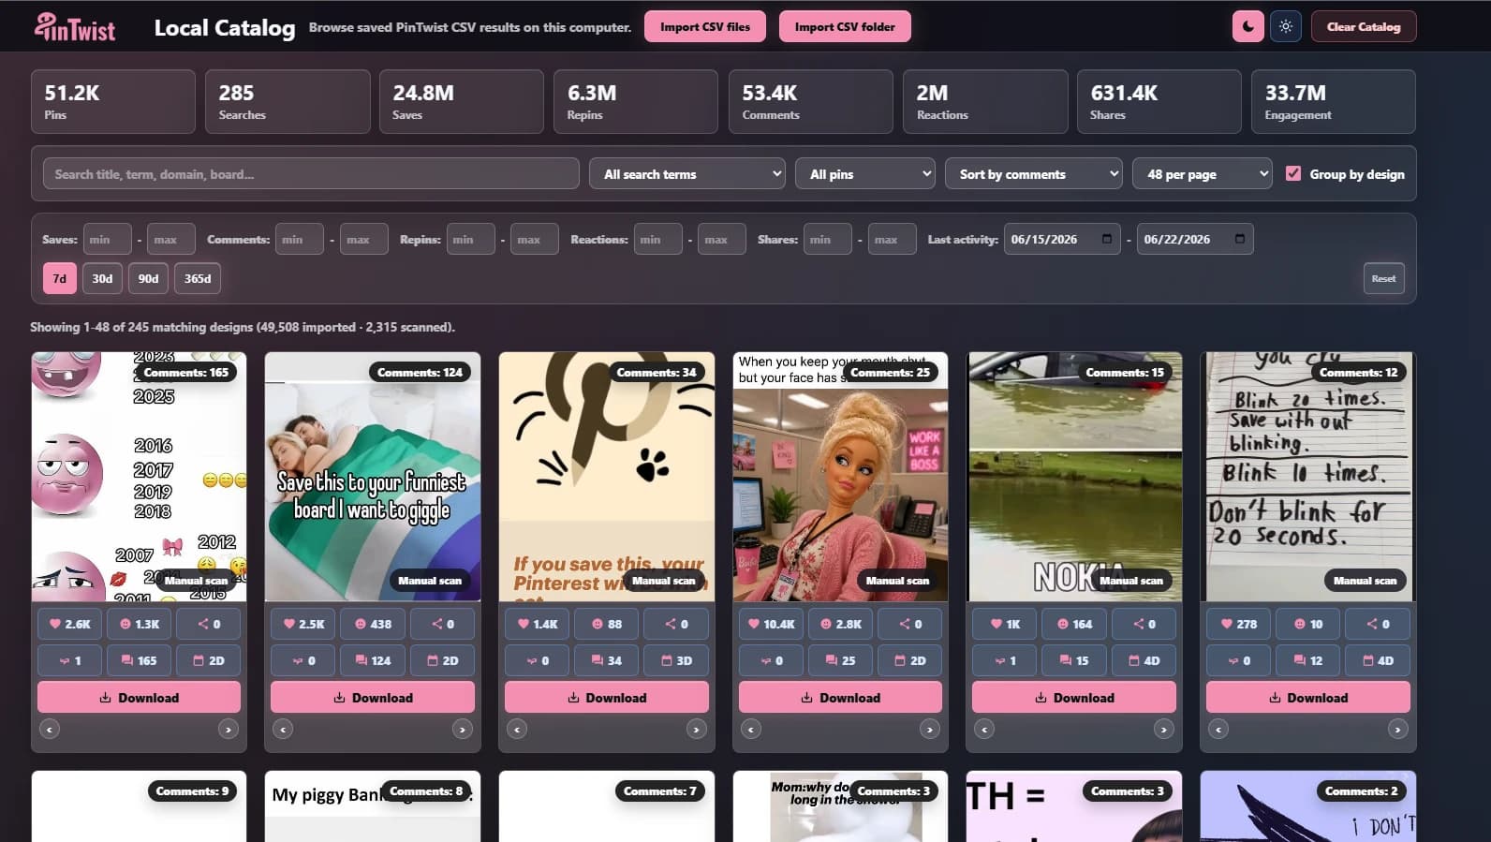Open the All pins filter dropdown
This screenshot has height=842, width=1491.
coord(865,173)
